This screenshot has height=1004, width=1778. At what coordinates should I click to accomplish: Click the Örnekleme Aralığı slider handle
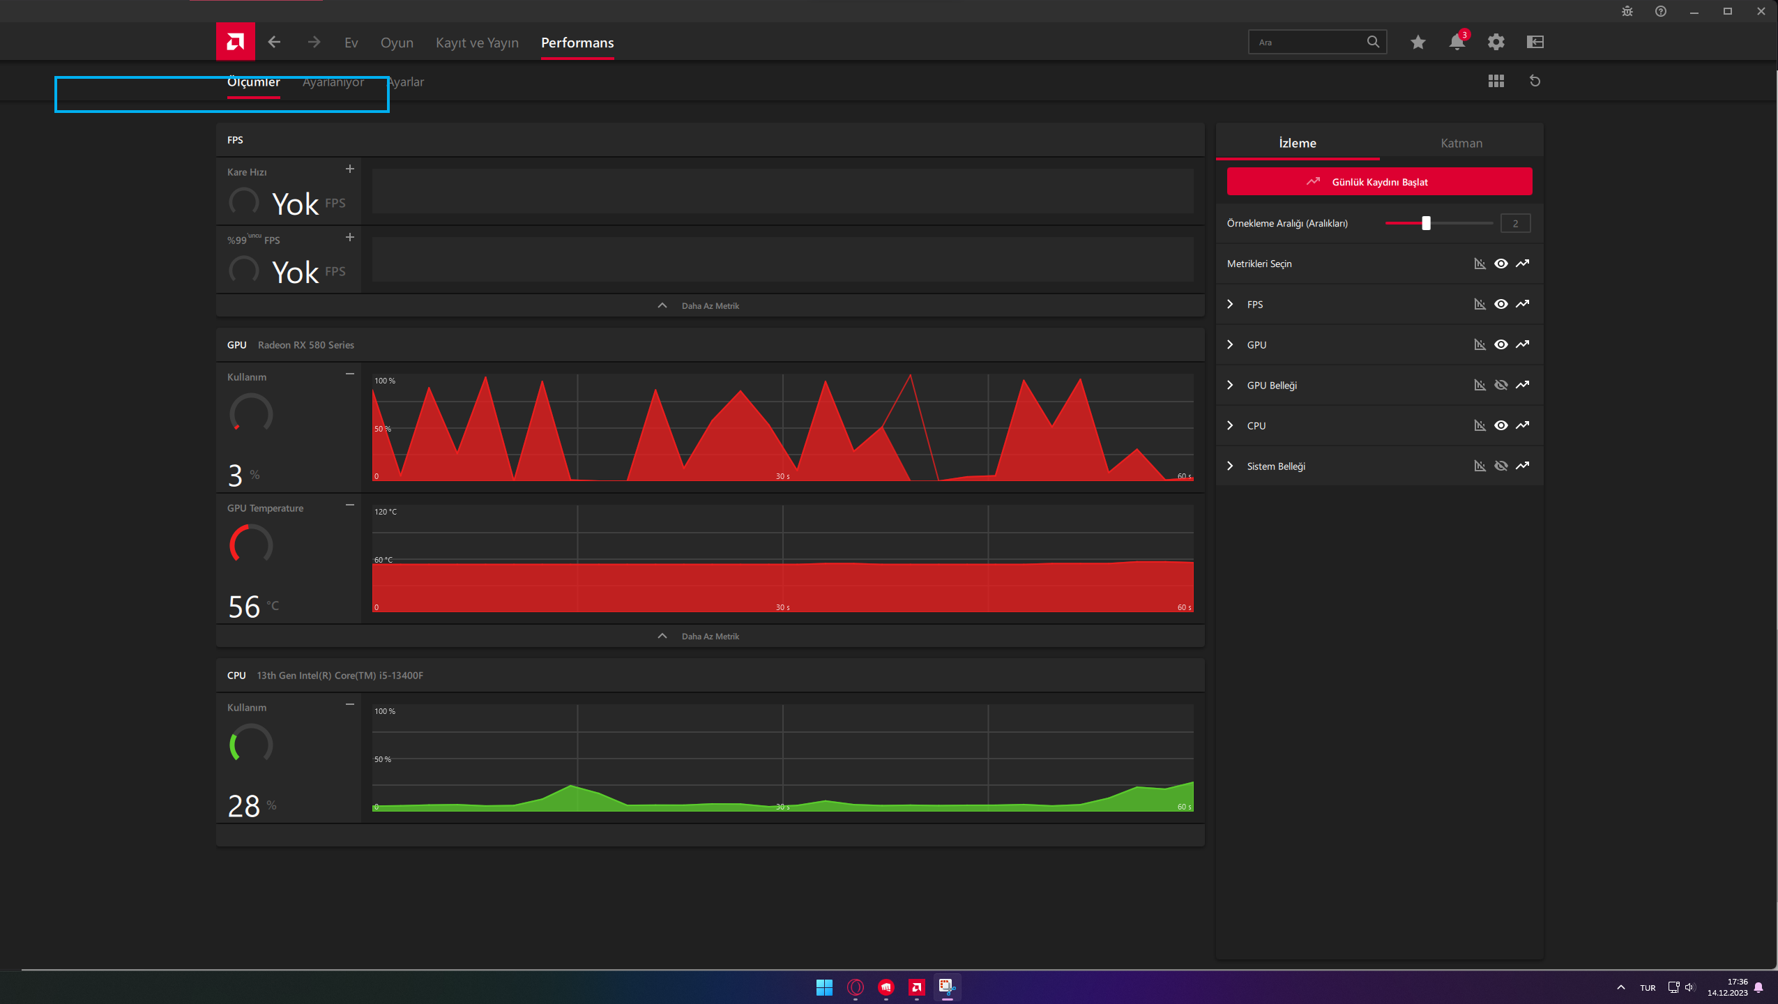1426,223
